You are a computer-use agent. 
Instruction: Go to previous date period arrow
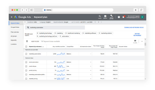[x=98, y=22]
